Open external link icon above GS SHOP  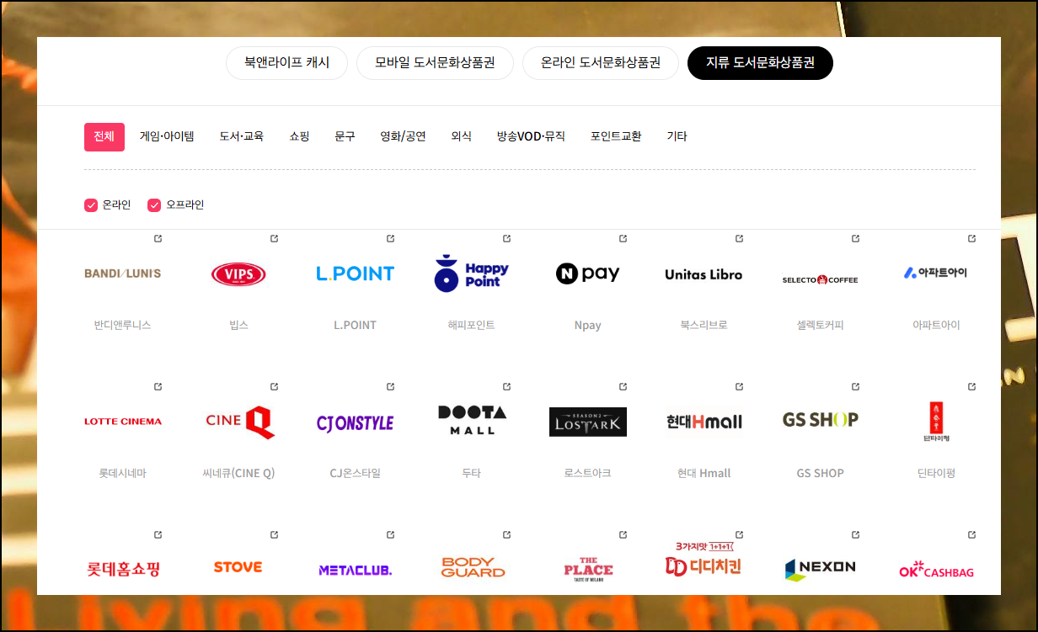click(855, 387)
